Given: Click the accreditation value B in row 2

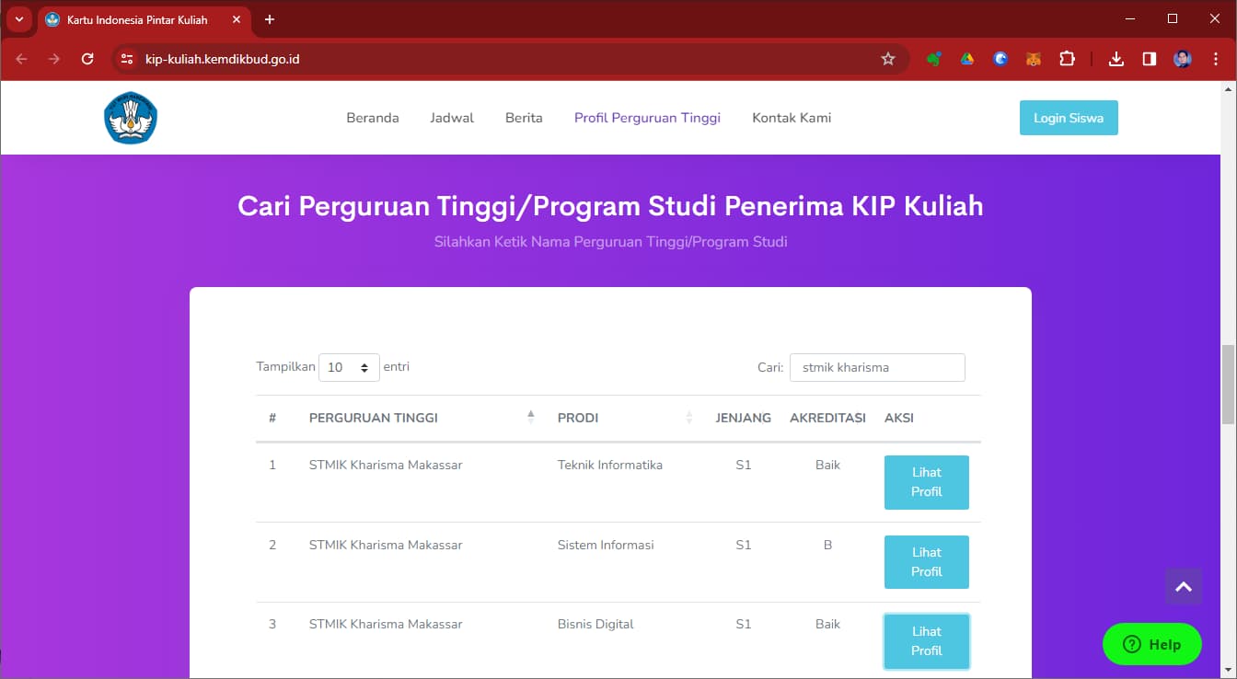Looking at the screenshot, I should [x=827, y=545].
